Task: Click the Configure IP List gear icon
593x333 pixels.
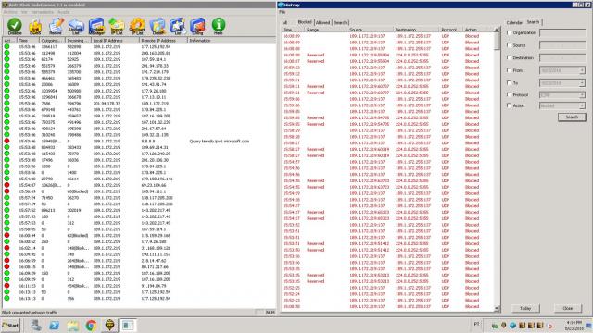Action: coord(137,26)
